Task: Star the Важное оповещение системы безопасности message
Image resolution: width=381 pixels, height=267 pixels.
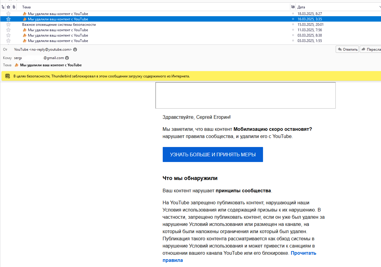Action: click(8, 24)
